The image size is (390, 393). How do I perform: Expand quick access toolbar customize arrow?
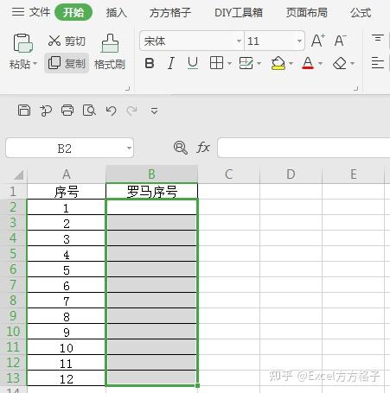pyautogui.click(x=154, y=111)
